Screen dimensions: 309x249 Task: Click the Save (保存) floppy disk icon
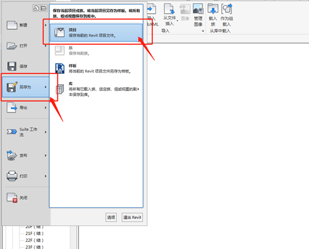point(12,66)
